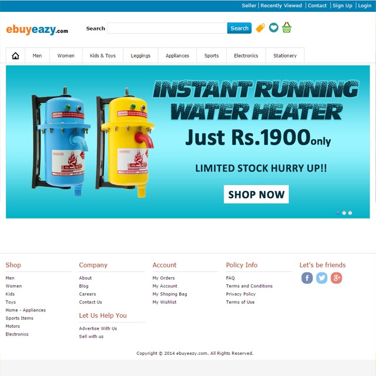The image size is (376, 376).
Task: Open the Electronics category menu
Action: coord(246,56)
